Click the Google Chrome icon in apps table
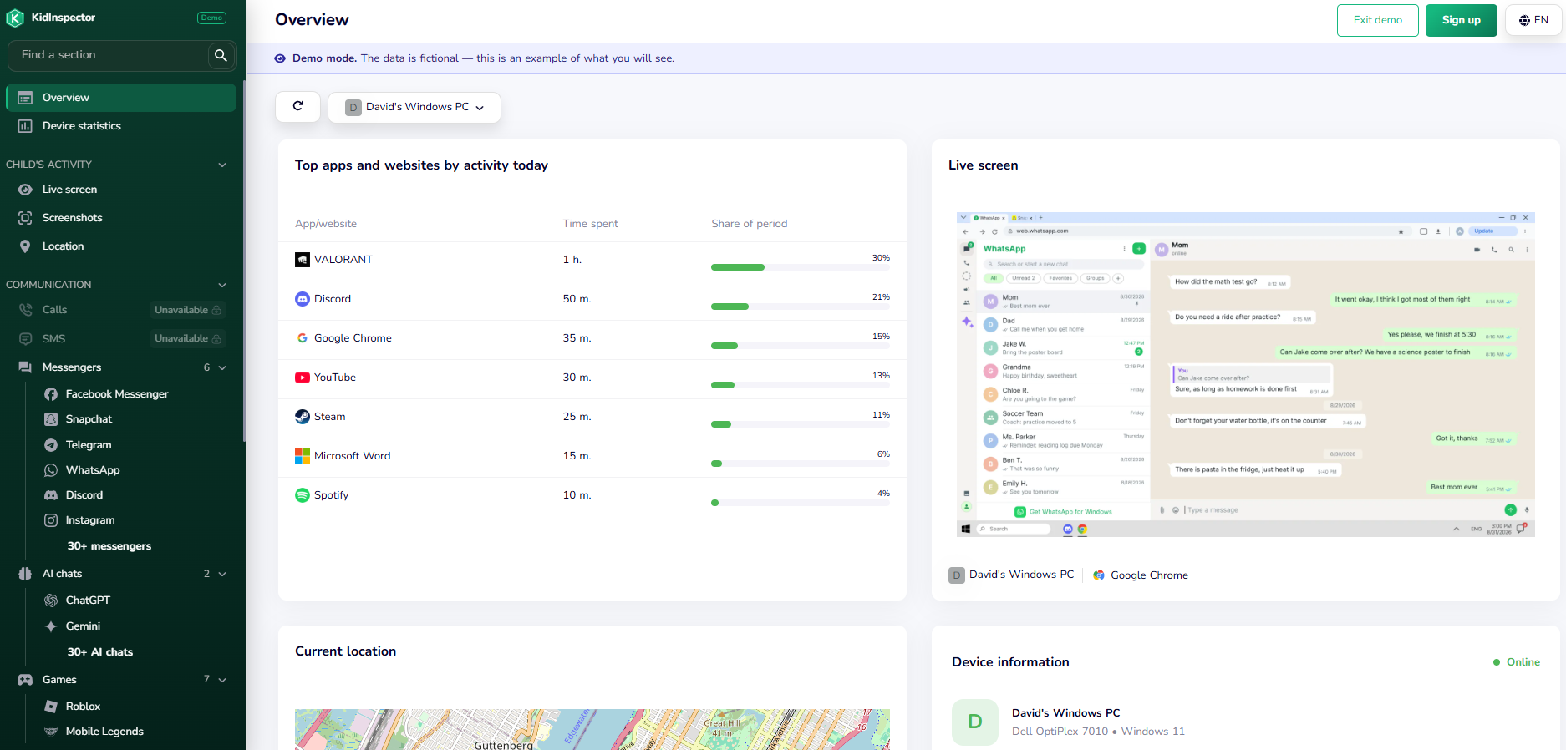This screenshot has height=750, width=1566. coord(303,338)
